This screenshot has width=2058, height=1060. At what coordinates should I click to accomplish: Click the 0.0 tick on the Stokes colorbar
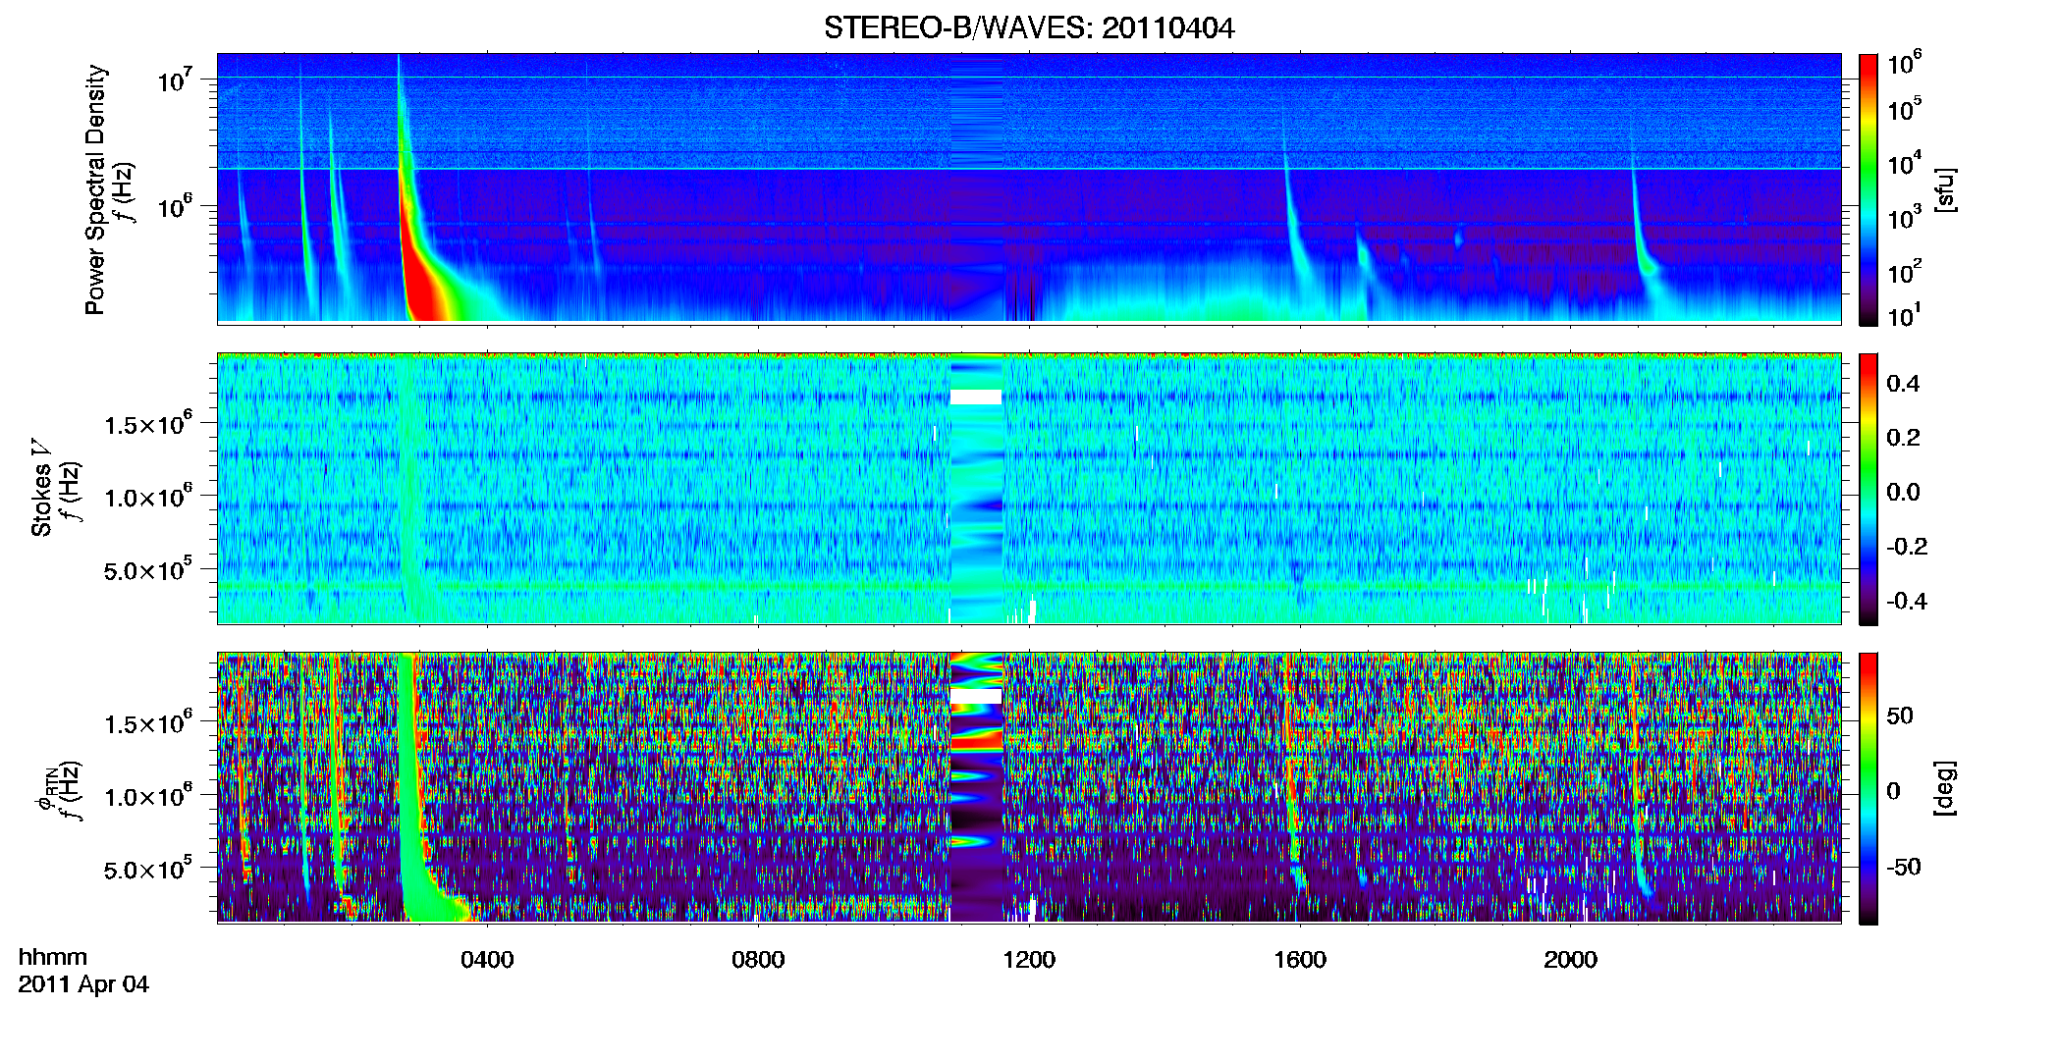(1903, 492)
